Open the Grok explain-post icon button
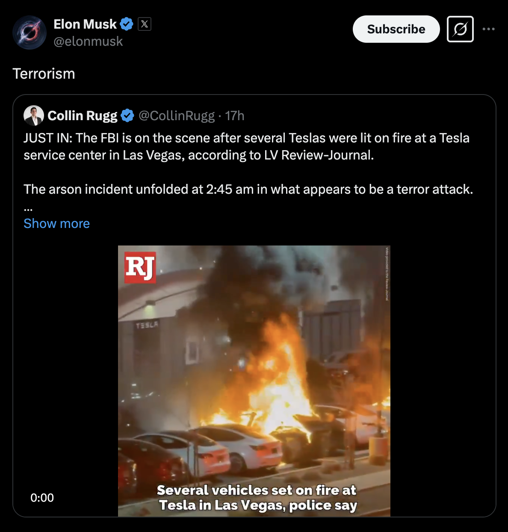Image resolution: width=508 pixels, height=532 pixels. [x=460, y=29]
